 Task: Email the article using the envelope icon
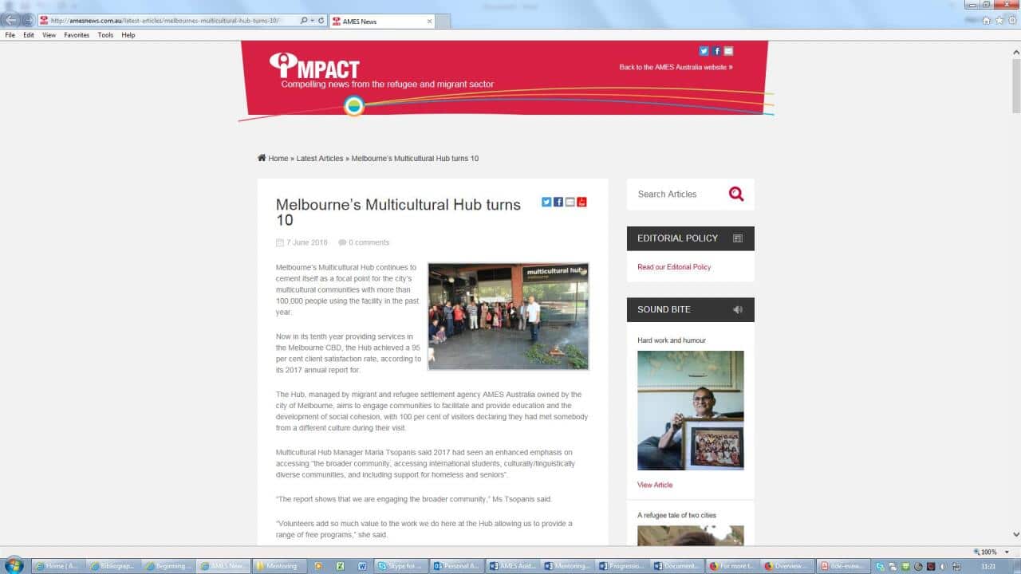pos(570,202)
